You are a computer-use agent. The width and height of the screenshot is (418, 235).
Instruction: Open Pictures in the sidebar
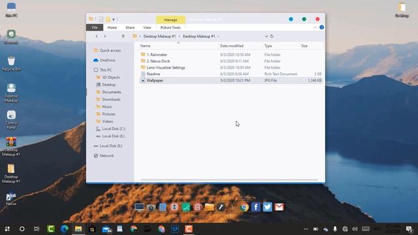(106, 114)
